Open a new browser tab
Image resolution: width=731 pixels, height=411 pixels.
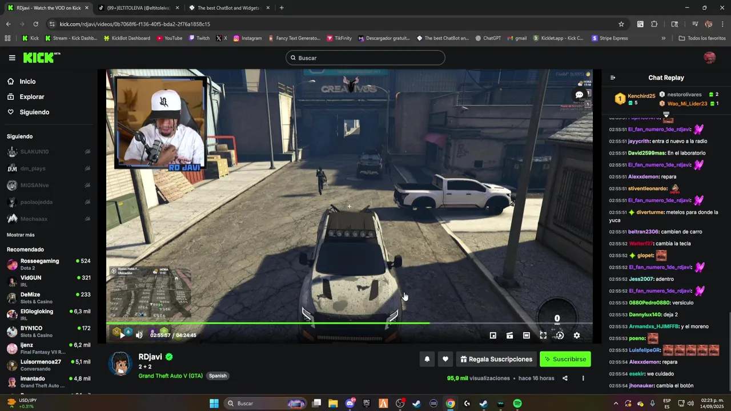coord(282,8)
